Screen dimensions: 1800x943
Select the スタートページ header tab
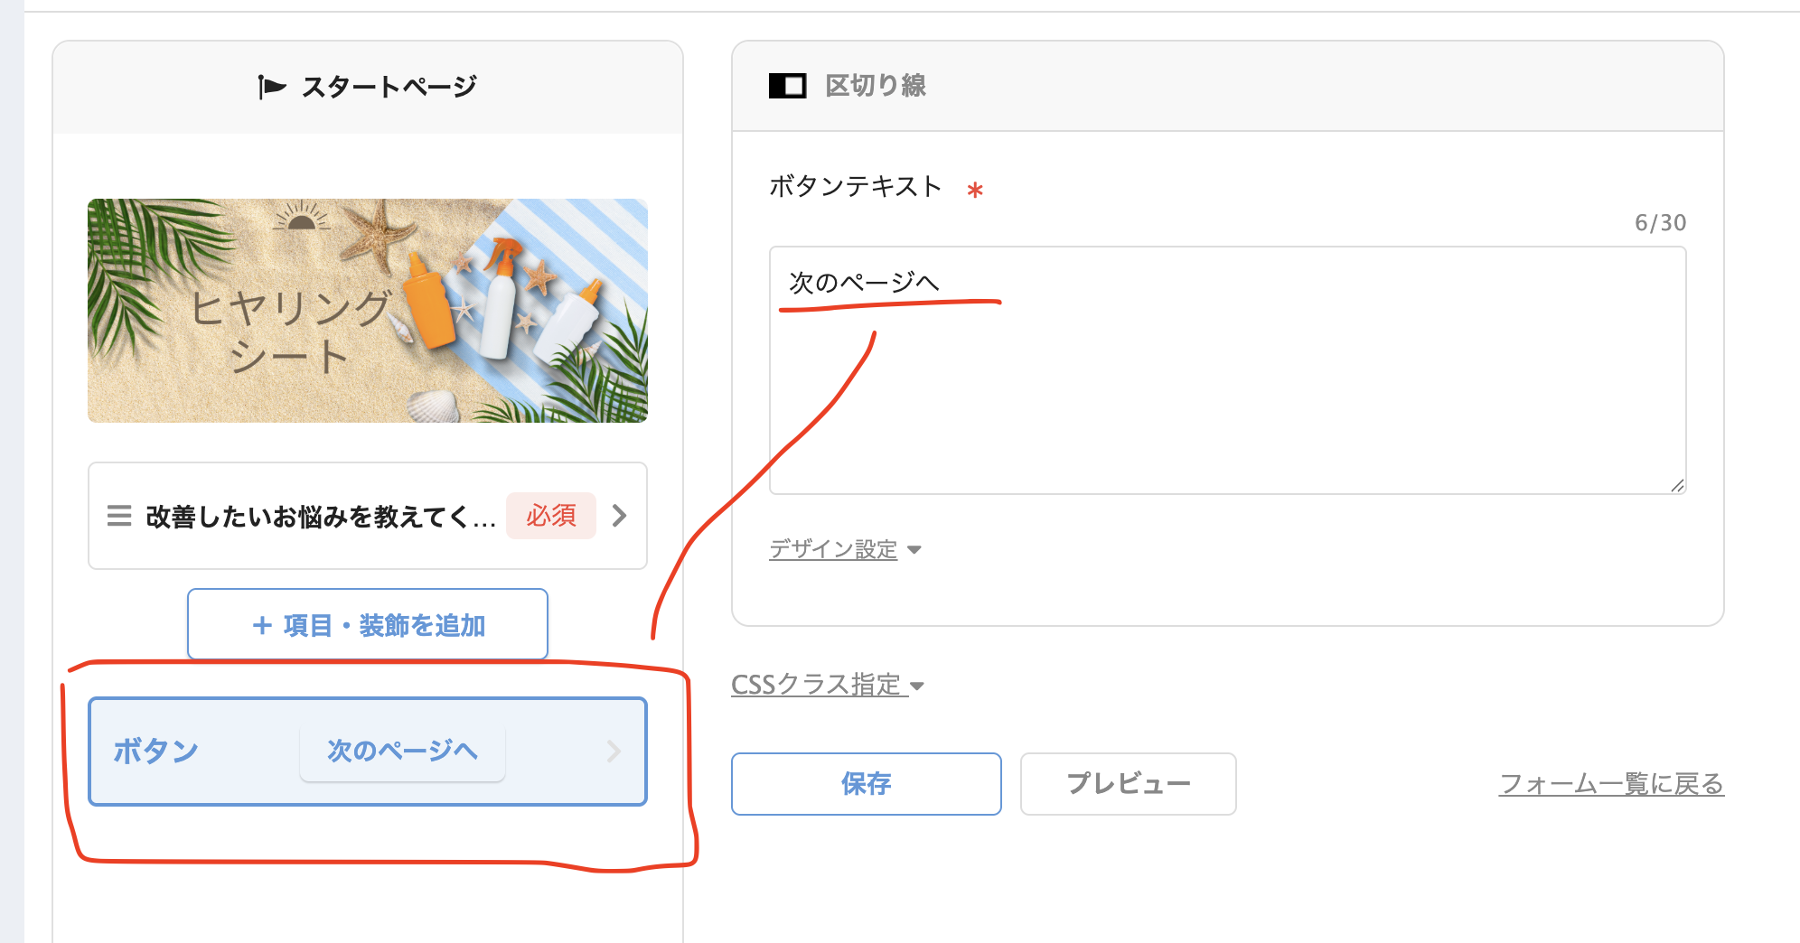[368, 87]
